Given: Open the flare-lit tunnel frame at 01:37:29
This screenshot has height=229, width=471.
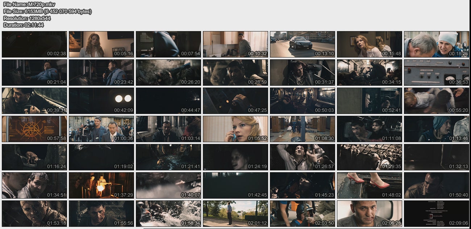Looking at the screenshot, I should 101,185.
